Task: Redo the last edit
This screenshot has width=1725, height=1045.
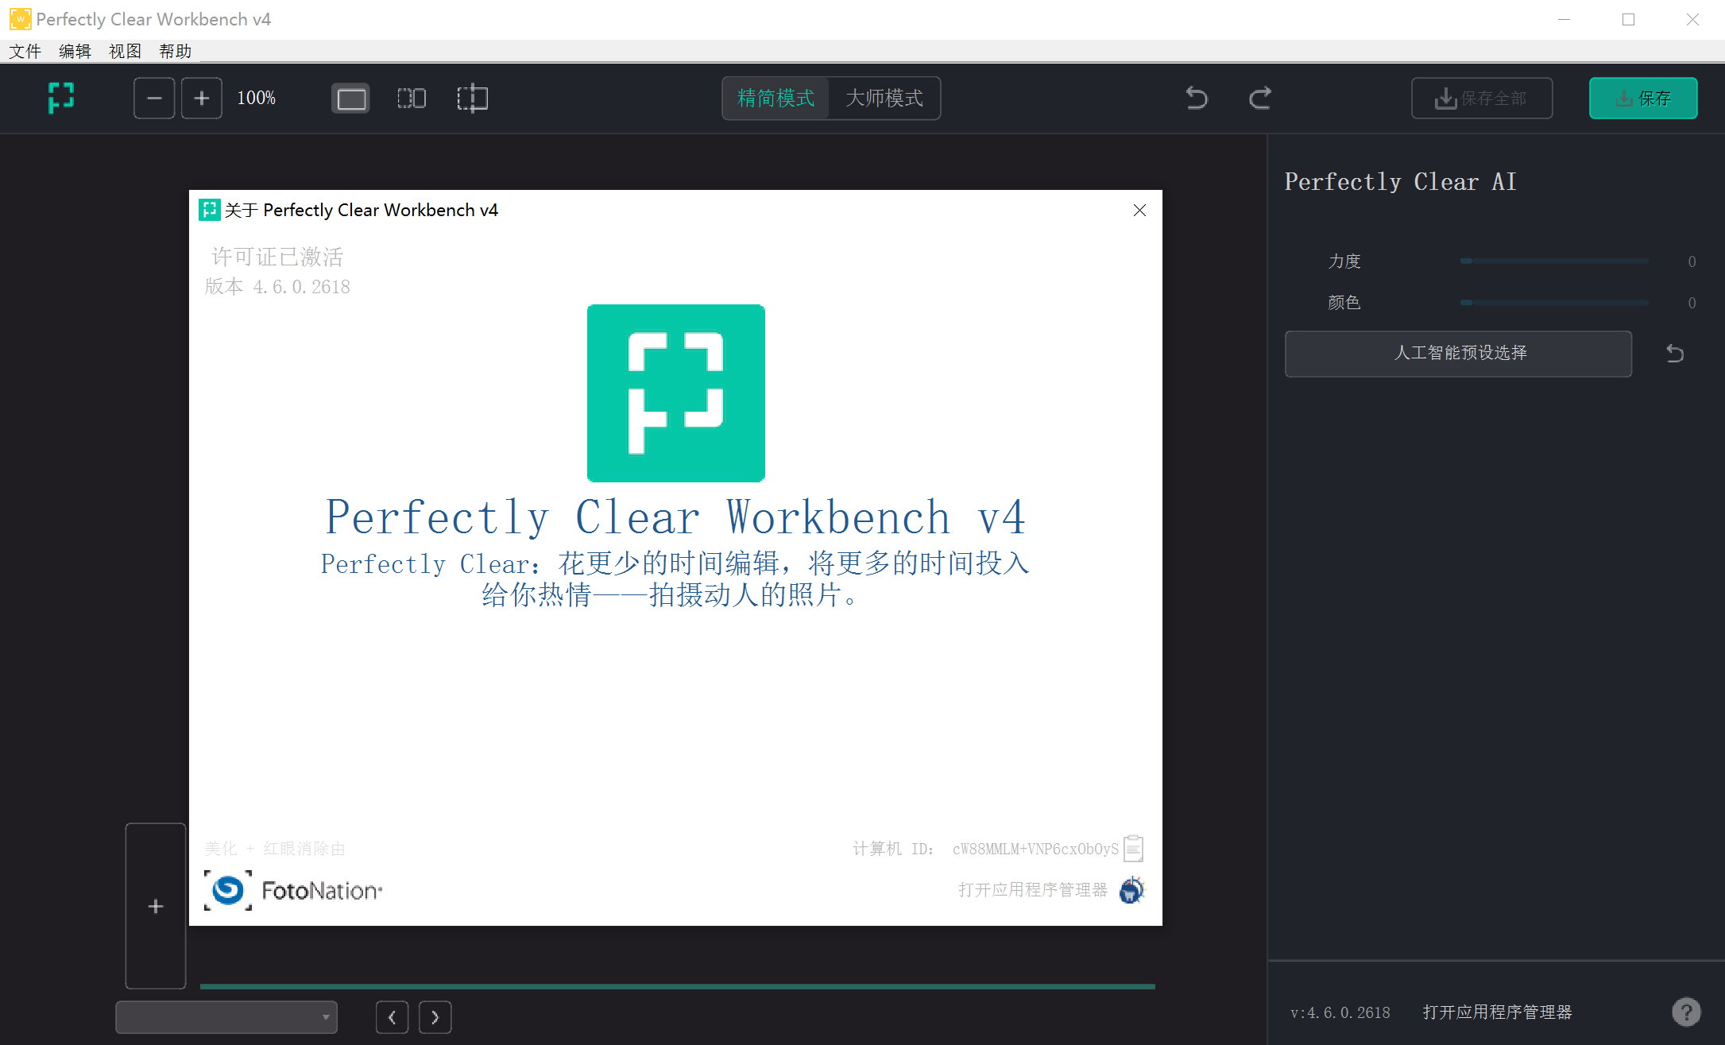Action: click(x=1260, y=98)
